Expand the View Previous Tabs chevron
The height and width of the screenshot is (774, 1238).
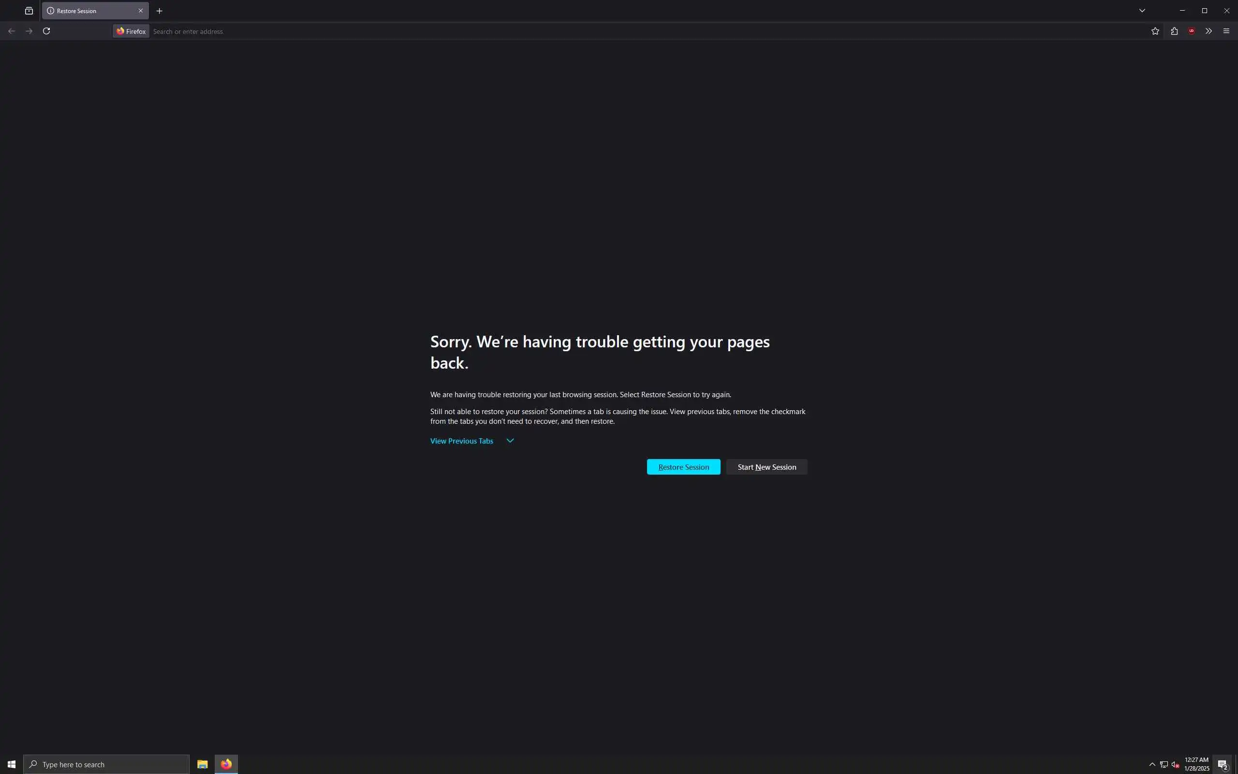pyautogui.click(x=510, y=441)
